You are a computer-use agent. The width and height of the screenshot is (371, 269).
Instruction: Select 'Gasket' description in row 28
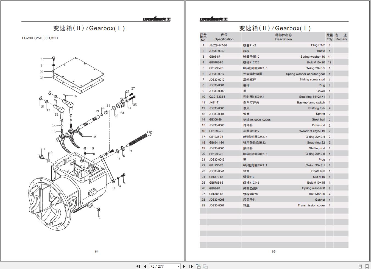[320, 200]
